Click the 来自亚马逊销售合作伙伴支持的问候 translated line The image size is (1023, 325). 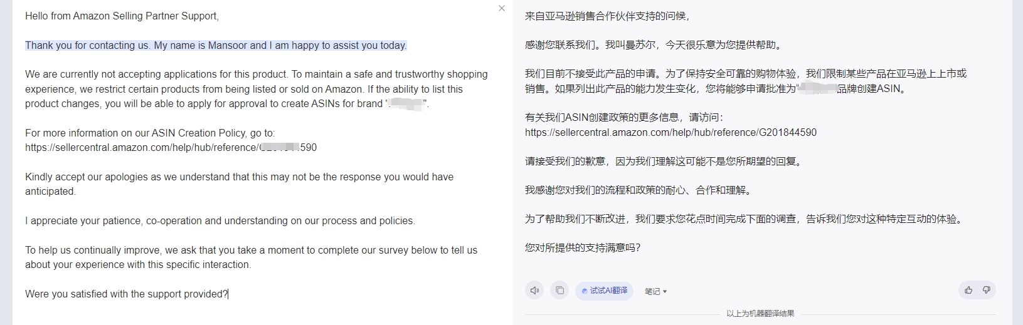(607, 16)
